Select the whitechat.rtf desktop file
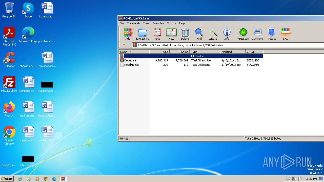This screenshot has height=182, width=324. 47,134
